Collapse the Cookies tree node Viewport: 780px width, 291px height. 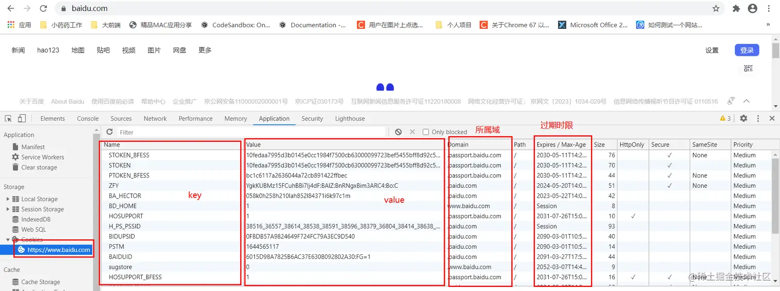point(8,240)
